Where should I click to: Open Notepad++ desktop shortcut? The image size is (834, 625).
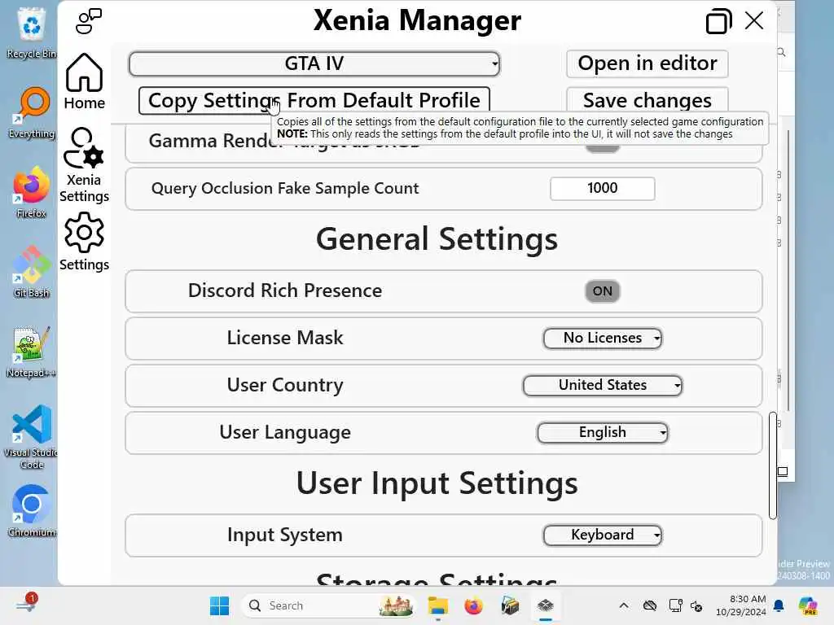click(x=31, y=352)
